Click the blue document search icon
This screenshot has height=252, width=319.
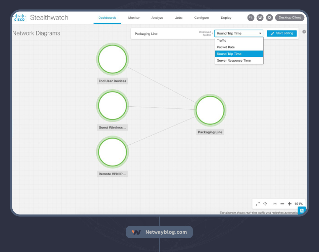(x=301, y=210)
